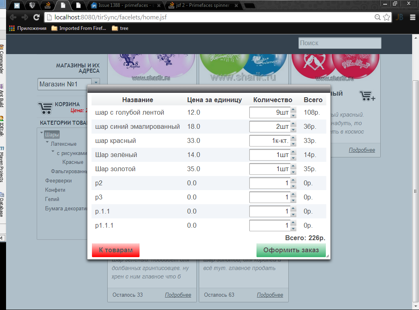Click the browser forward arrow
Screen dimensions: 419x310
(25, 17)
